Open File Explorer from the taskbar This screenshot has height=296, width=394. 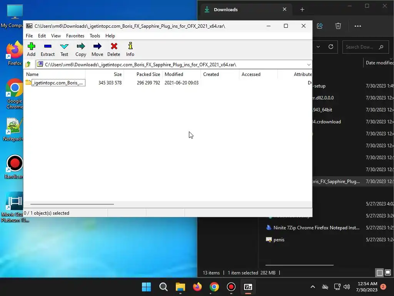180,287
